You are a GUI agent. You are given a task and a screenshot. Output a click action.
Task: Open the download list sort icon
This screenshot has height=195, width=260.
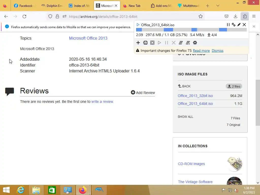coord(181,43)
